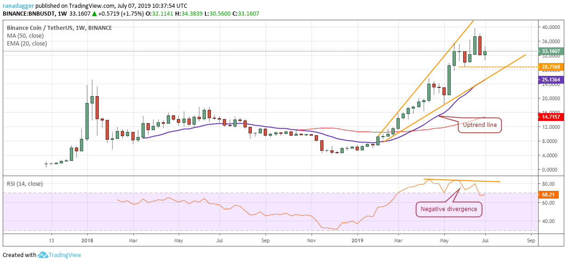Click the TradingView cloud logo icon
567x263 pixels.
click(x=43, y=255)
